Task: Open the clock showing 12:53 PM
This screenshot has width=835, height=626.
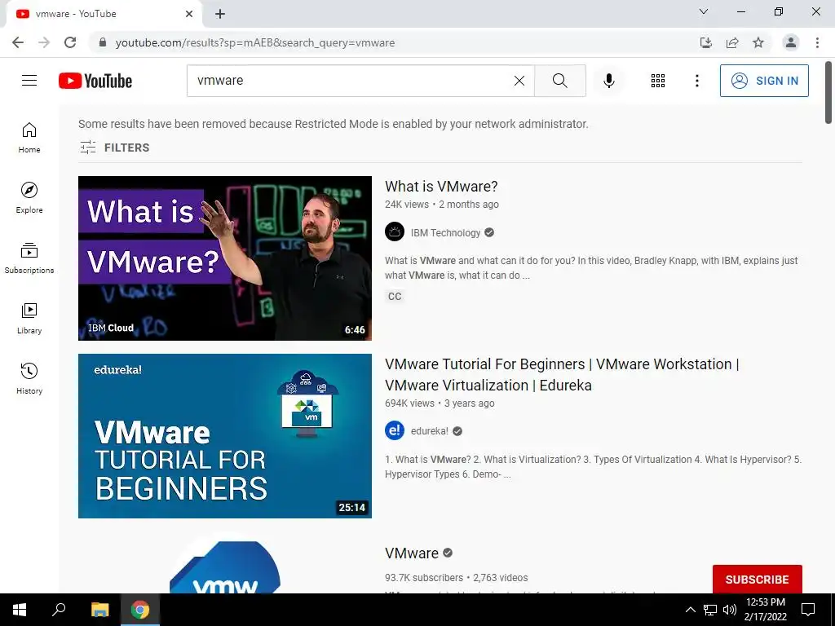Action: pyautogui.click(x=765, y=610)
